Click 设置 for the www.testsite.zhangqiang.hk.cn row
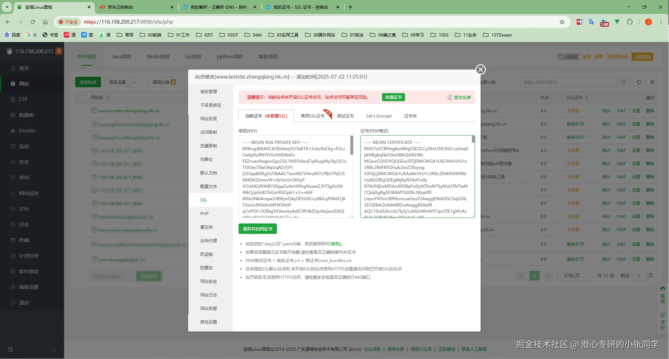 coord(636,111)
